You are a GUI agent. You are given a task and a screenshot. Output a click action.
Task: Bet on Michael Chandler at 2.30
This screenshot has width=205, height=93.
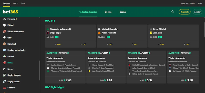click(x=109, y=44)
